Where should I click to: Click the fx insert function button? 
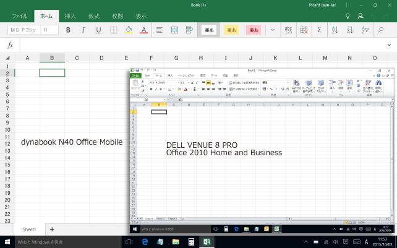(x=10, y=45)
